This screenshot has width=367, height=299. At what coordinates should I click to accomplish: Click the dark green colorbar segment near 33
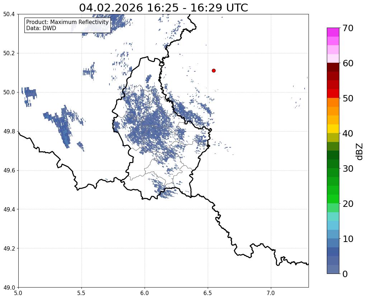tap(333, 155)
